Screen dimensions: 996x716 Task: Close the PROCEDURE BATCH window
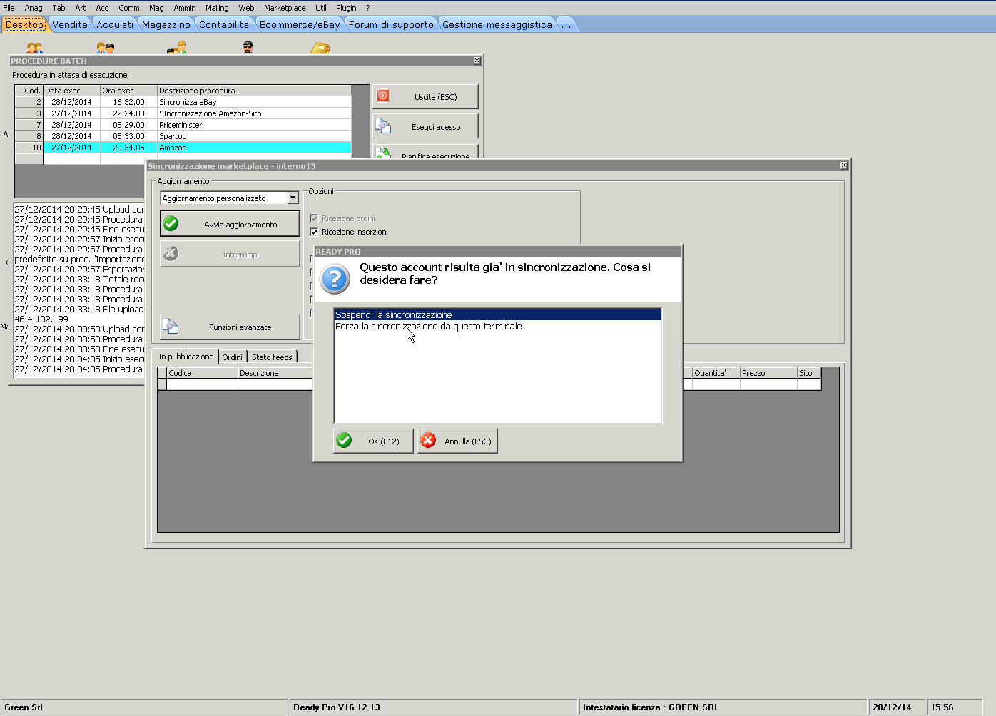[x=477, y=61]
